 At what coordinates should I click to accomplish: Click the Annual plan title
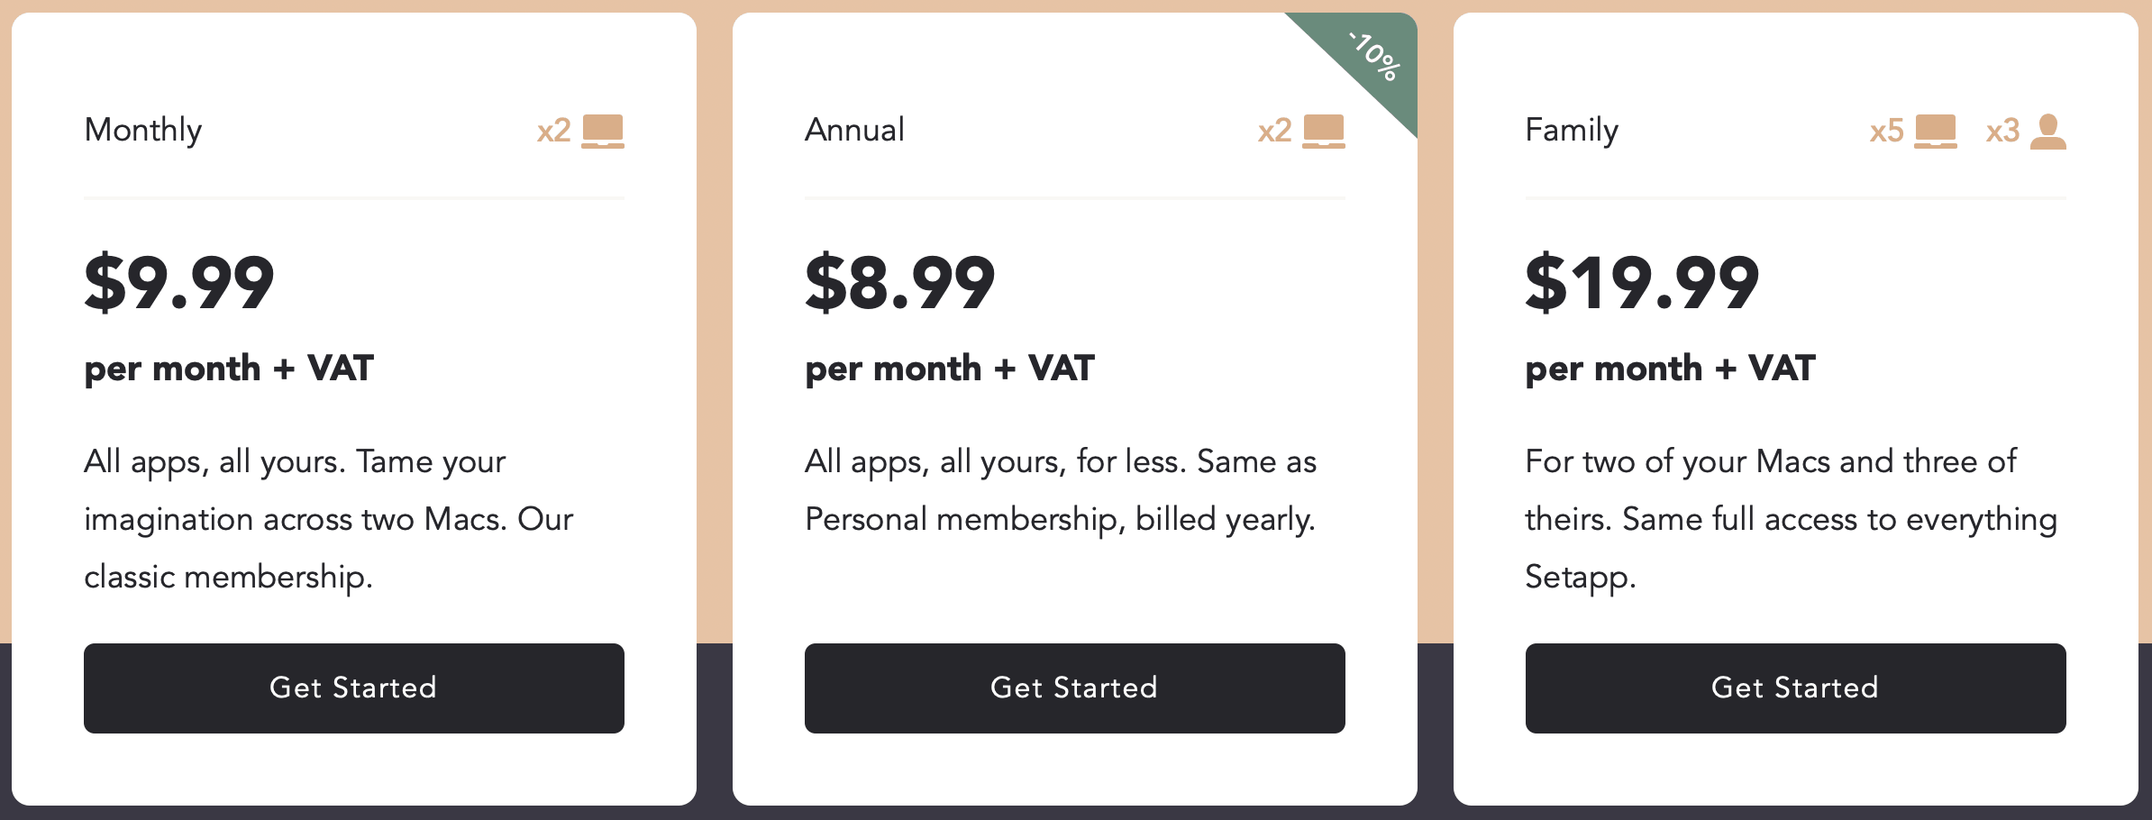(x=854, y=131)
